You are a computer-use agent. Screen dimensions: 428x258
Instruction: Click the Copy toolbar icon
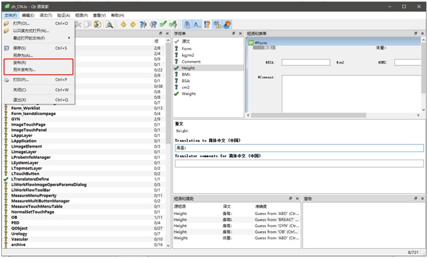point(87,24)
